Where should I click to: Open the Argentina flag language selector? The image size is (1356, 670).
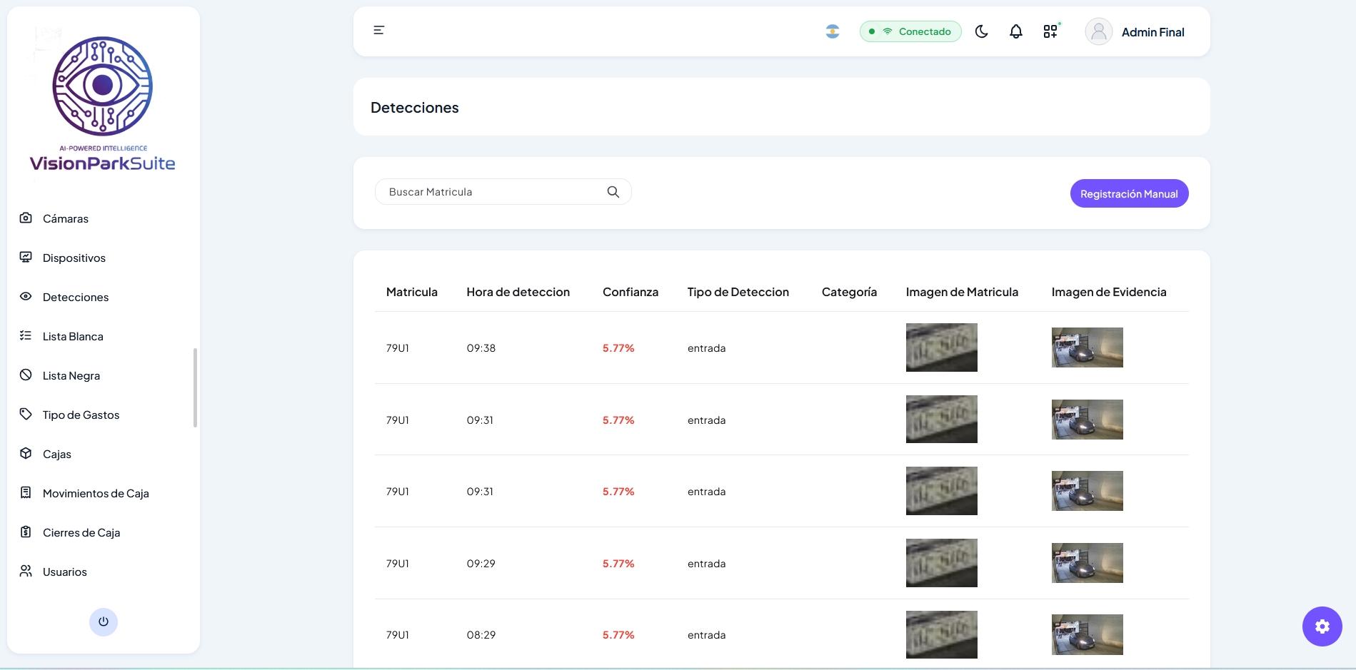click(832, 31)
